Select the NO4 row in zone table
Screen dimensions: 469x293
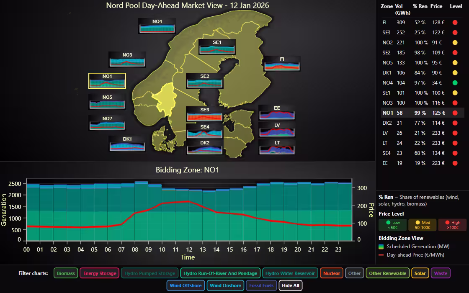(422, 83)
